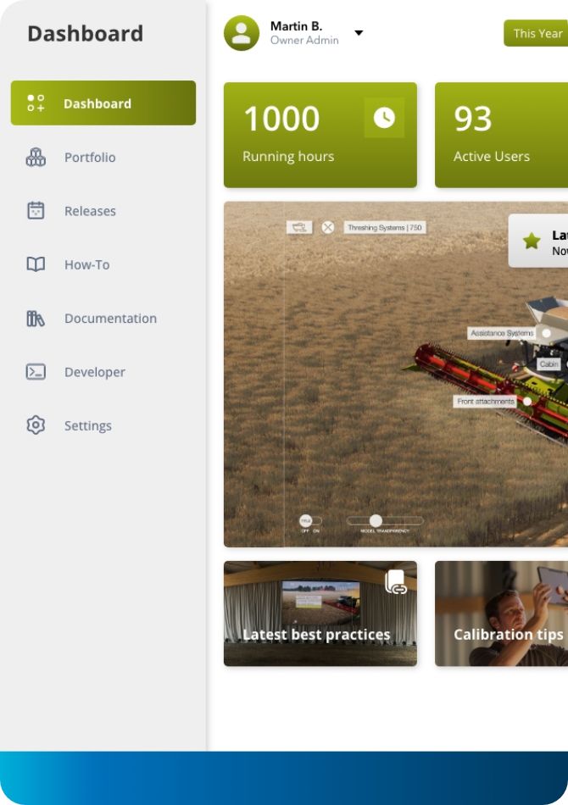Click the green user avatar icon
Image resolution: width=568 pixels, height=805 pixels.
coord(242,33)
